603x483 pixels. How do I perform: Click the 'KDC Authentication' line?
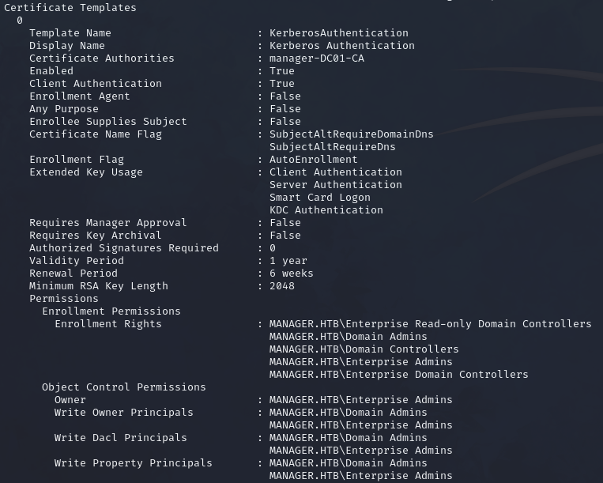point(326,210)
